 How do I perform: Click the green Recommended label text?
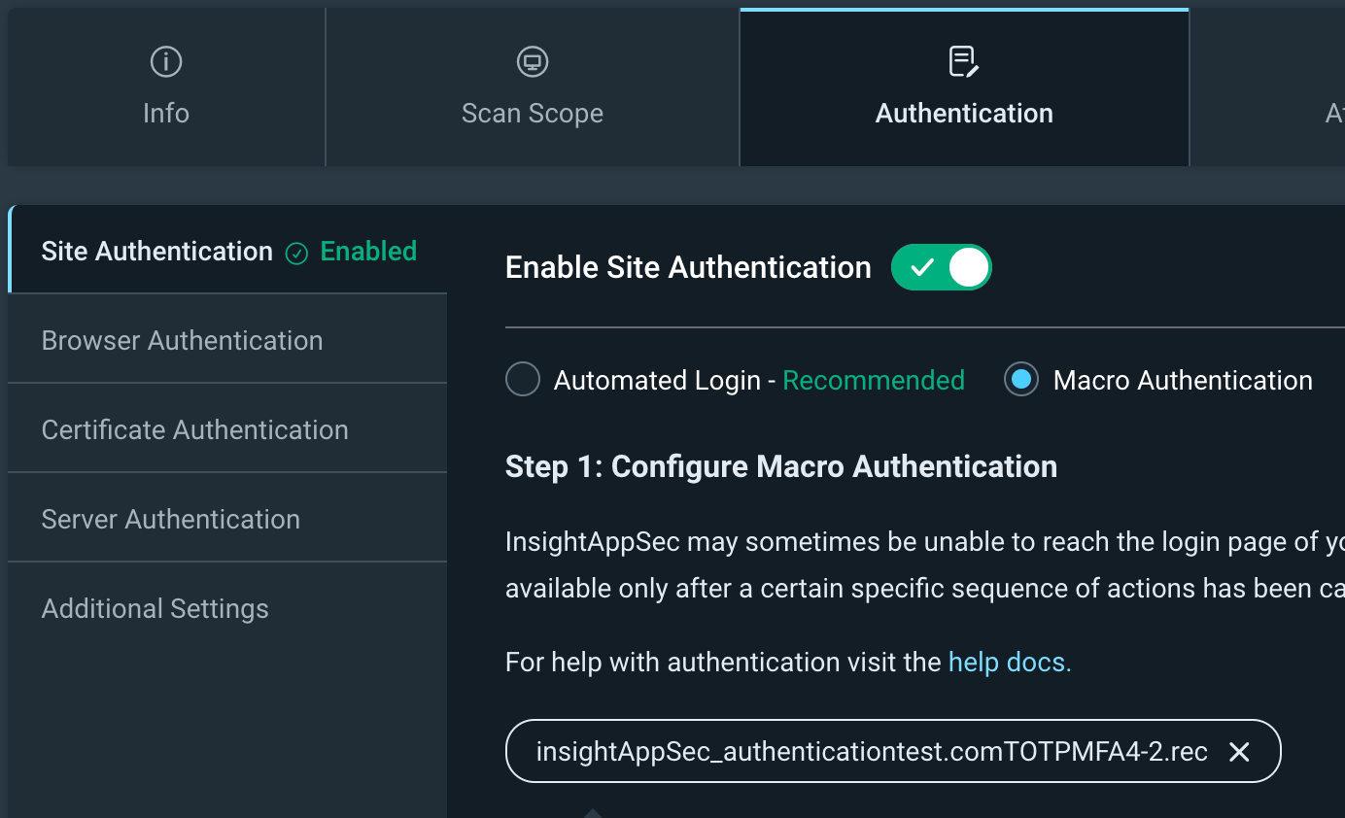coord(874,380)
